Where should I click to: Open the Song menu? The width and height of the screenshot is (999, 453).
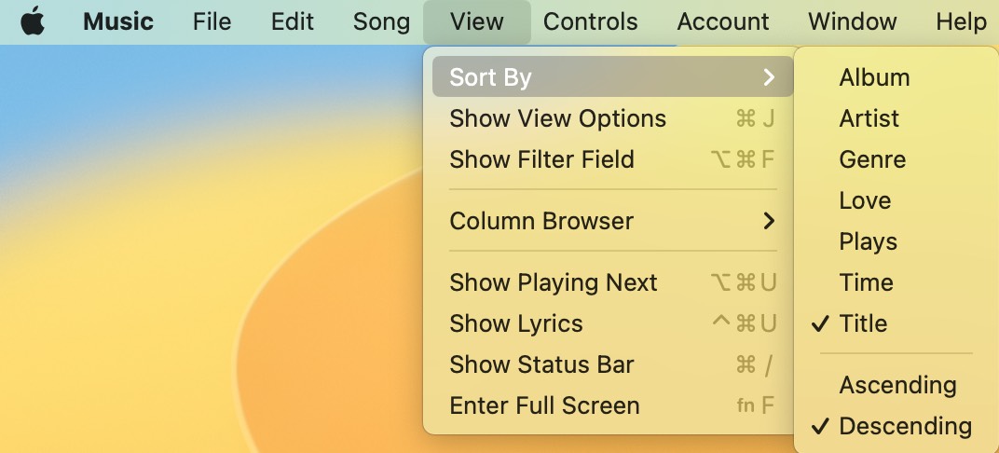(x=381, y=21)
